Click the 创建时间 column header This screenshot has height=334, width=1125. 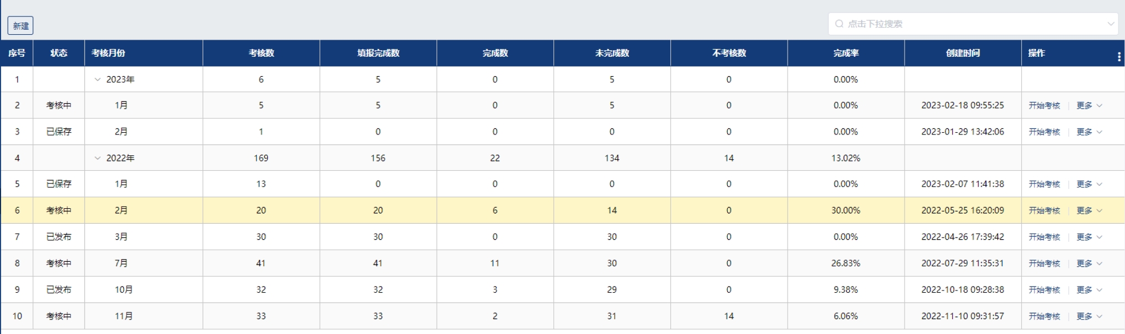pos(963,53)
